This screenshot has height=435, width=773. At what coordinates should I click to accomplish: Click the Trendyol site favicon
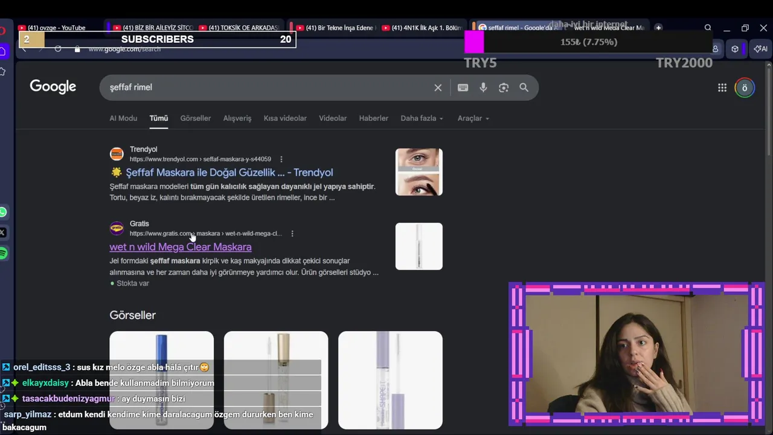tap(117, 154)
